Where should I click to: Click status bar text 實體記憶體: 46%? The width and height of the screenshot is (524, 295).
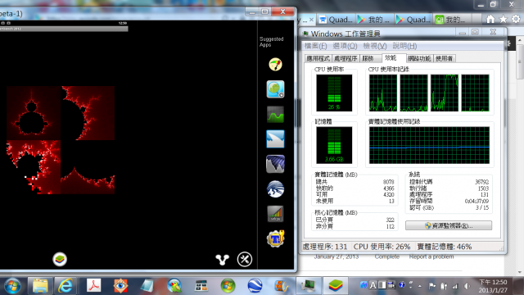tap(445, 247)
